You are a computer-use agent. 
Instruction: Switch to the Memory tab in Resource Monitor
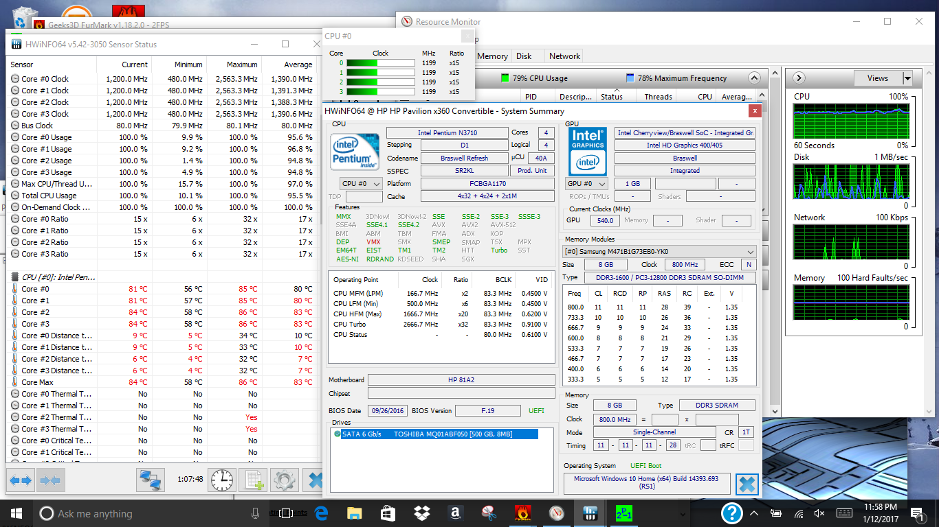(492, 56)
